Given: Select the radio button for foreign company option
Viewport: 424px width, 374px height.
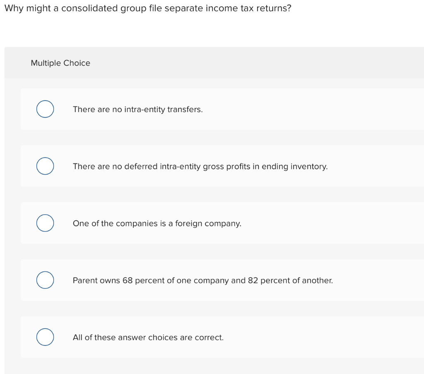Looking at the screenshot, I should click(45, 223).
